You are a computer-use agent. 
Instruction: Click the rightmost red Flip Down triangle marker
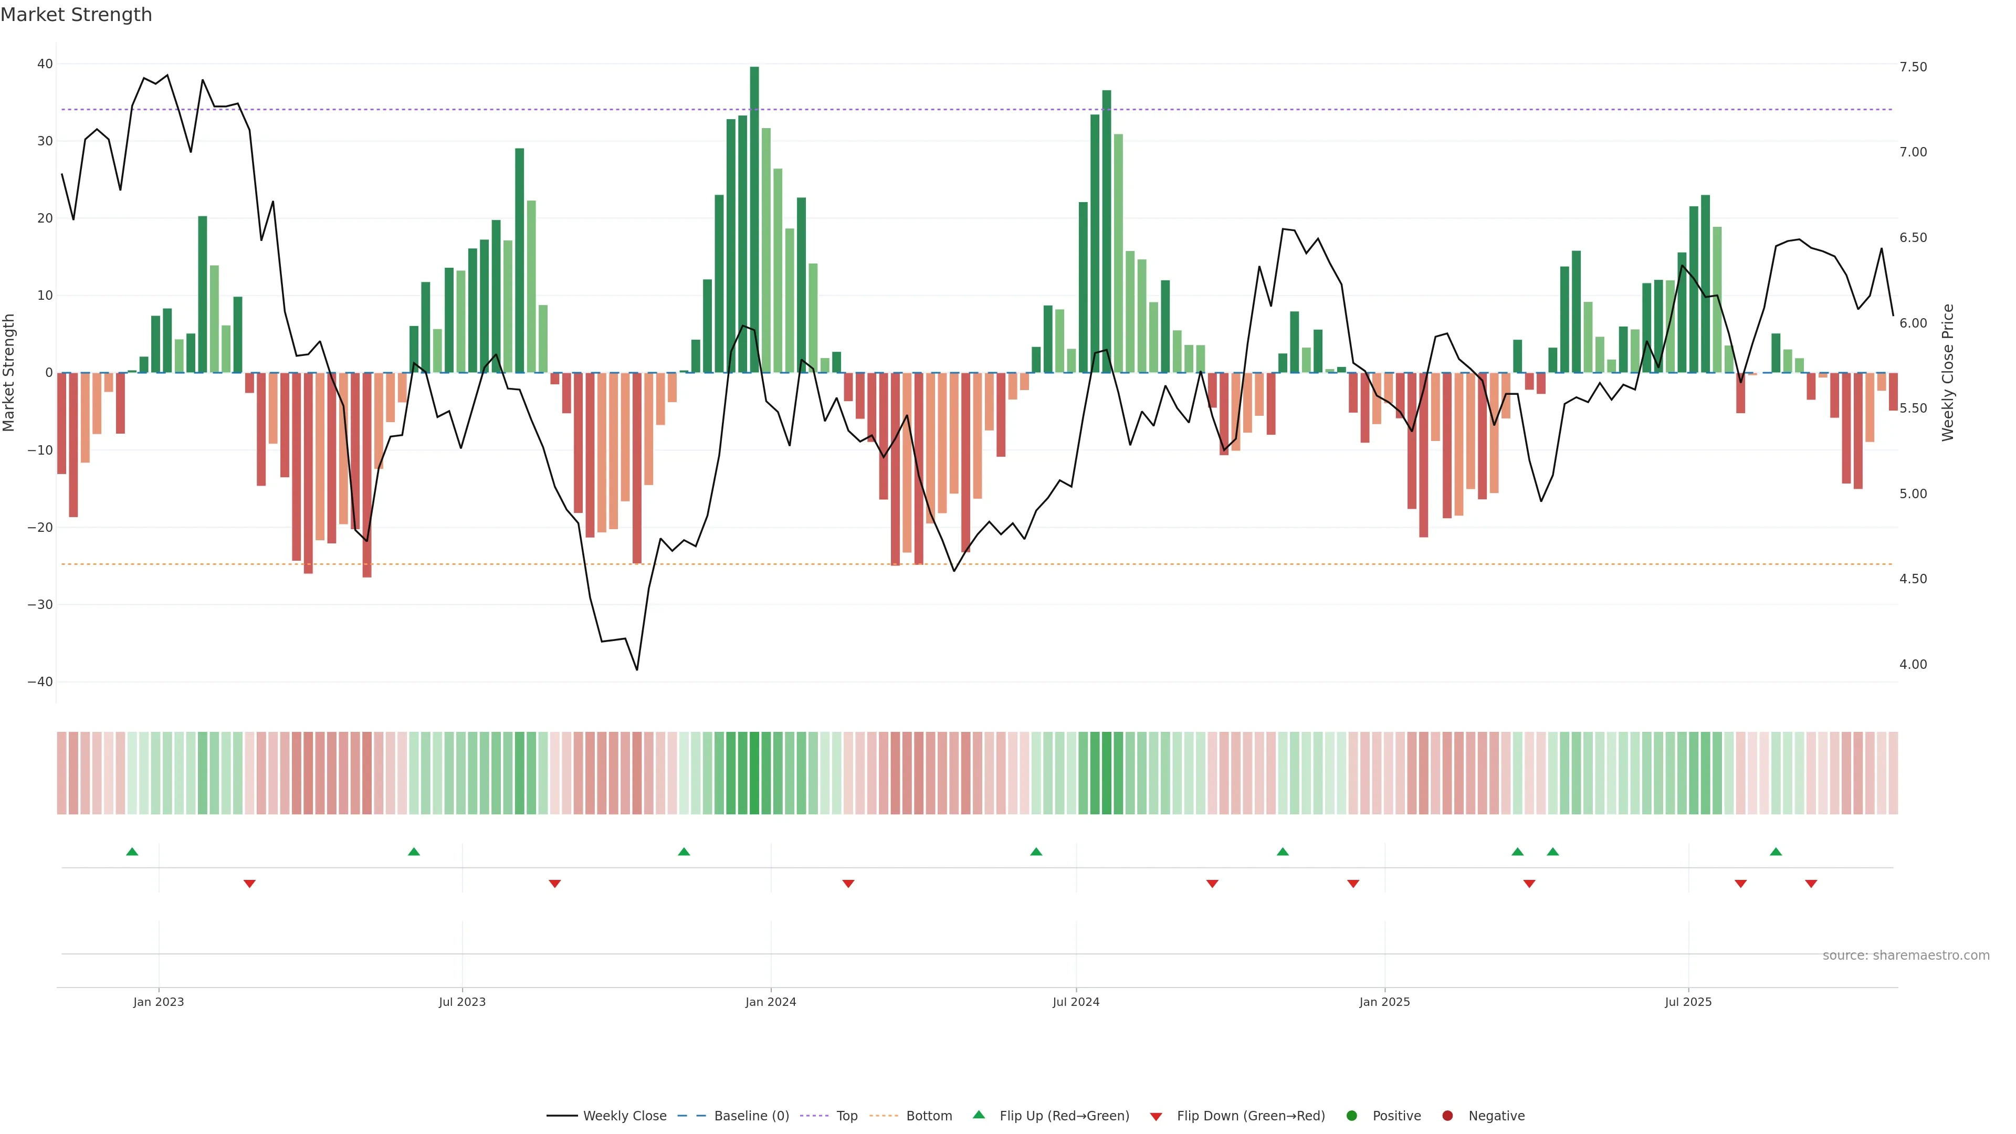click(x=1811, y=884)
